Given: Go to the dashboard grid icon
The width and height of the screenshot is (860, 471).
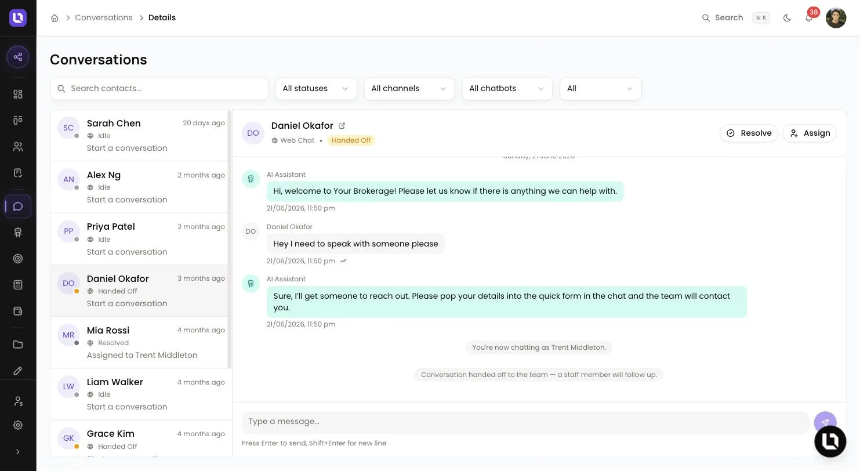Looking at the screenshot, I should (x=18, y=94).
